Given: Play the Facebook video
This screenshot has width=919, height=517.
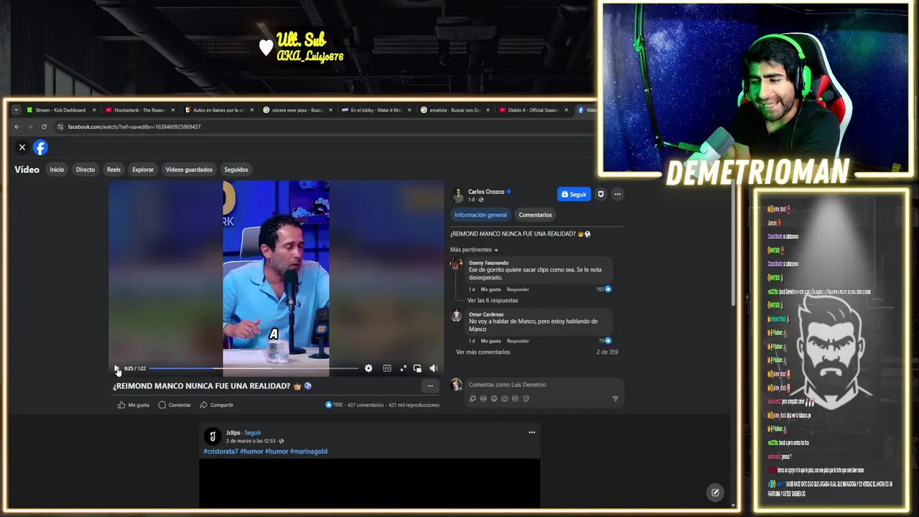Looking at the screenshot, I should (x=116, y=368).
